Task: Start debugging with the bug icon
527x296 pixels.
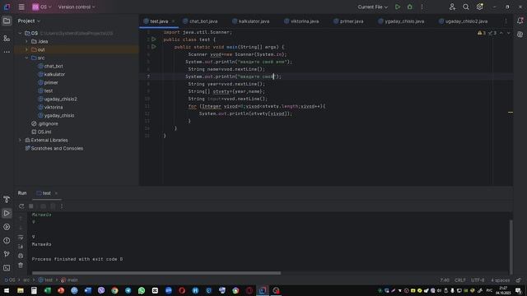Action: [410, 7]
